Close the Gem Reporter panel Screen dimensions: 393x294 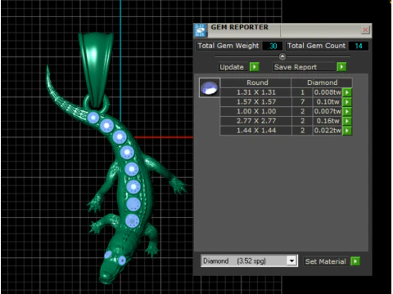[365, 29]
